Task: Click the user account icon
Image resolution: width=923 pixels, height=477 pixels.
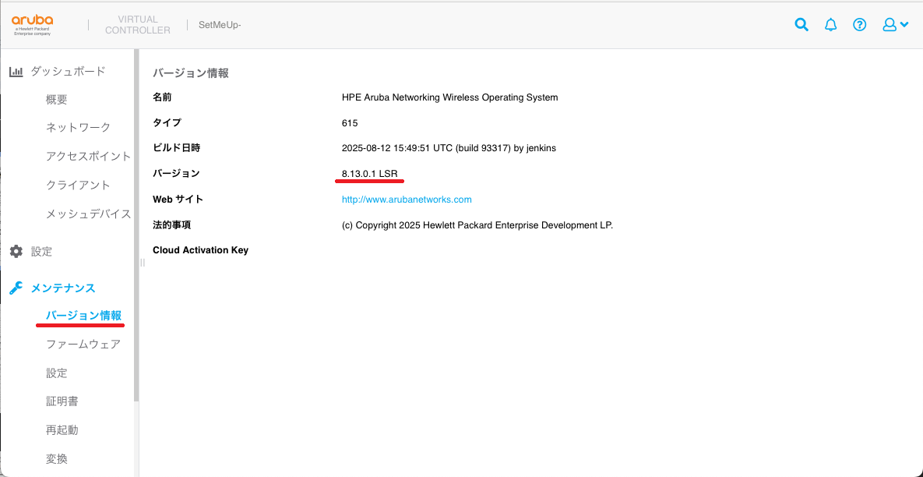Action: (x=888, y=24)
